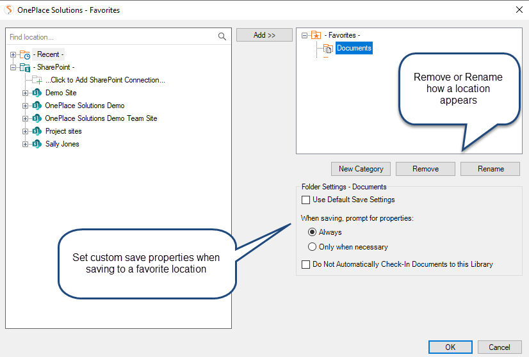Screen dimensions: 529x357
Task: Click the New Category button
Action: pos(361,169)
